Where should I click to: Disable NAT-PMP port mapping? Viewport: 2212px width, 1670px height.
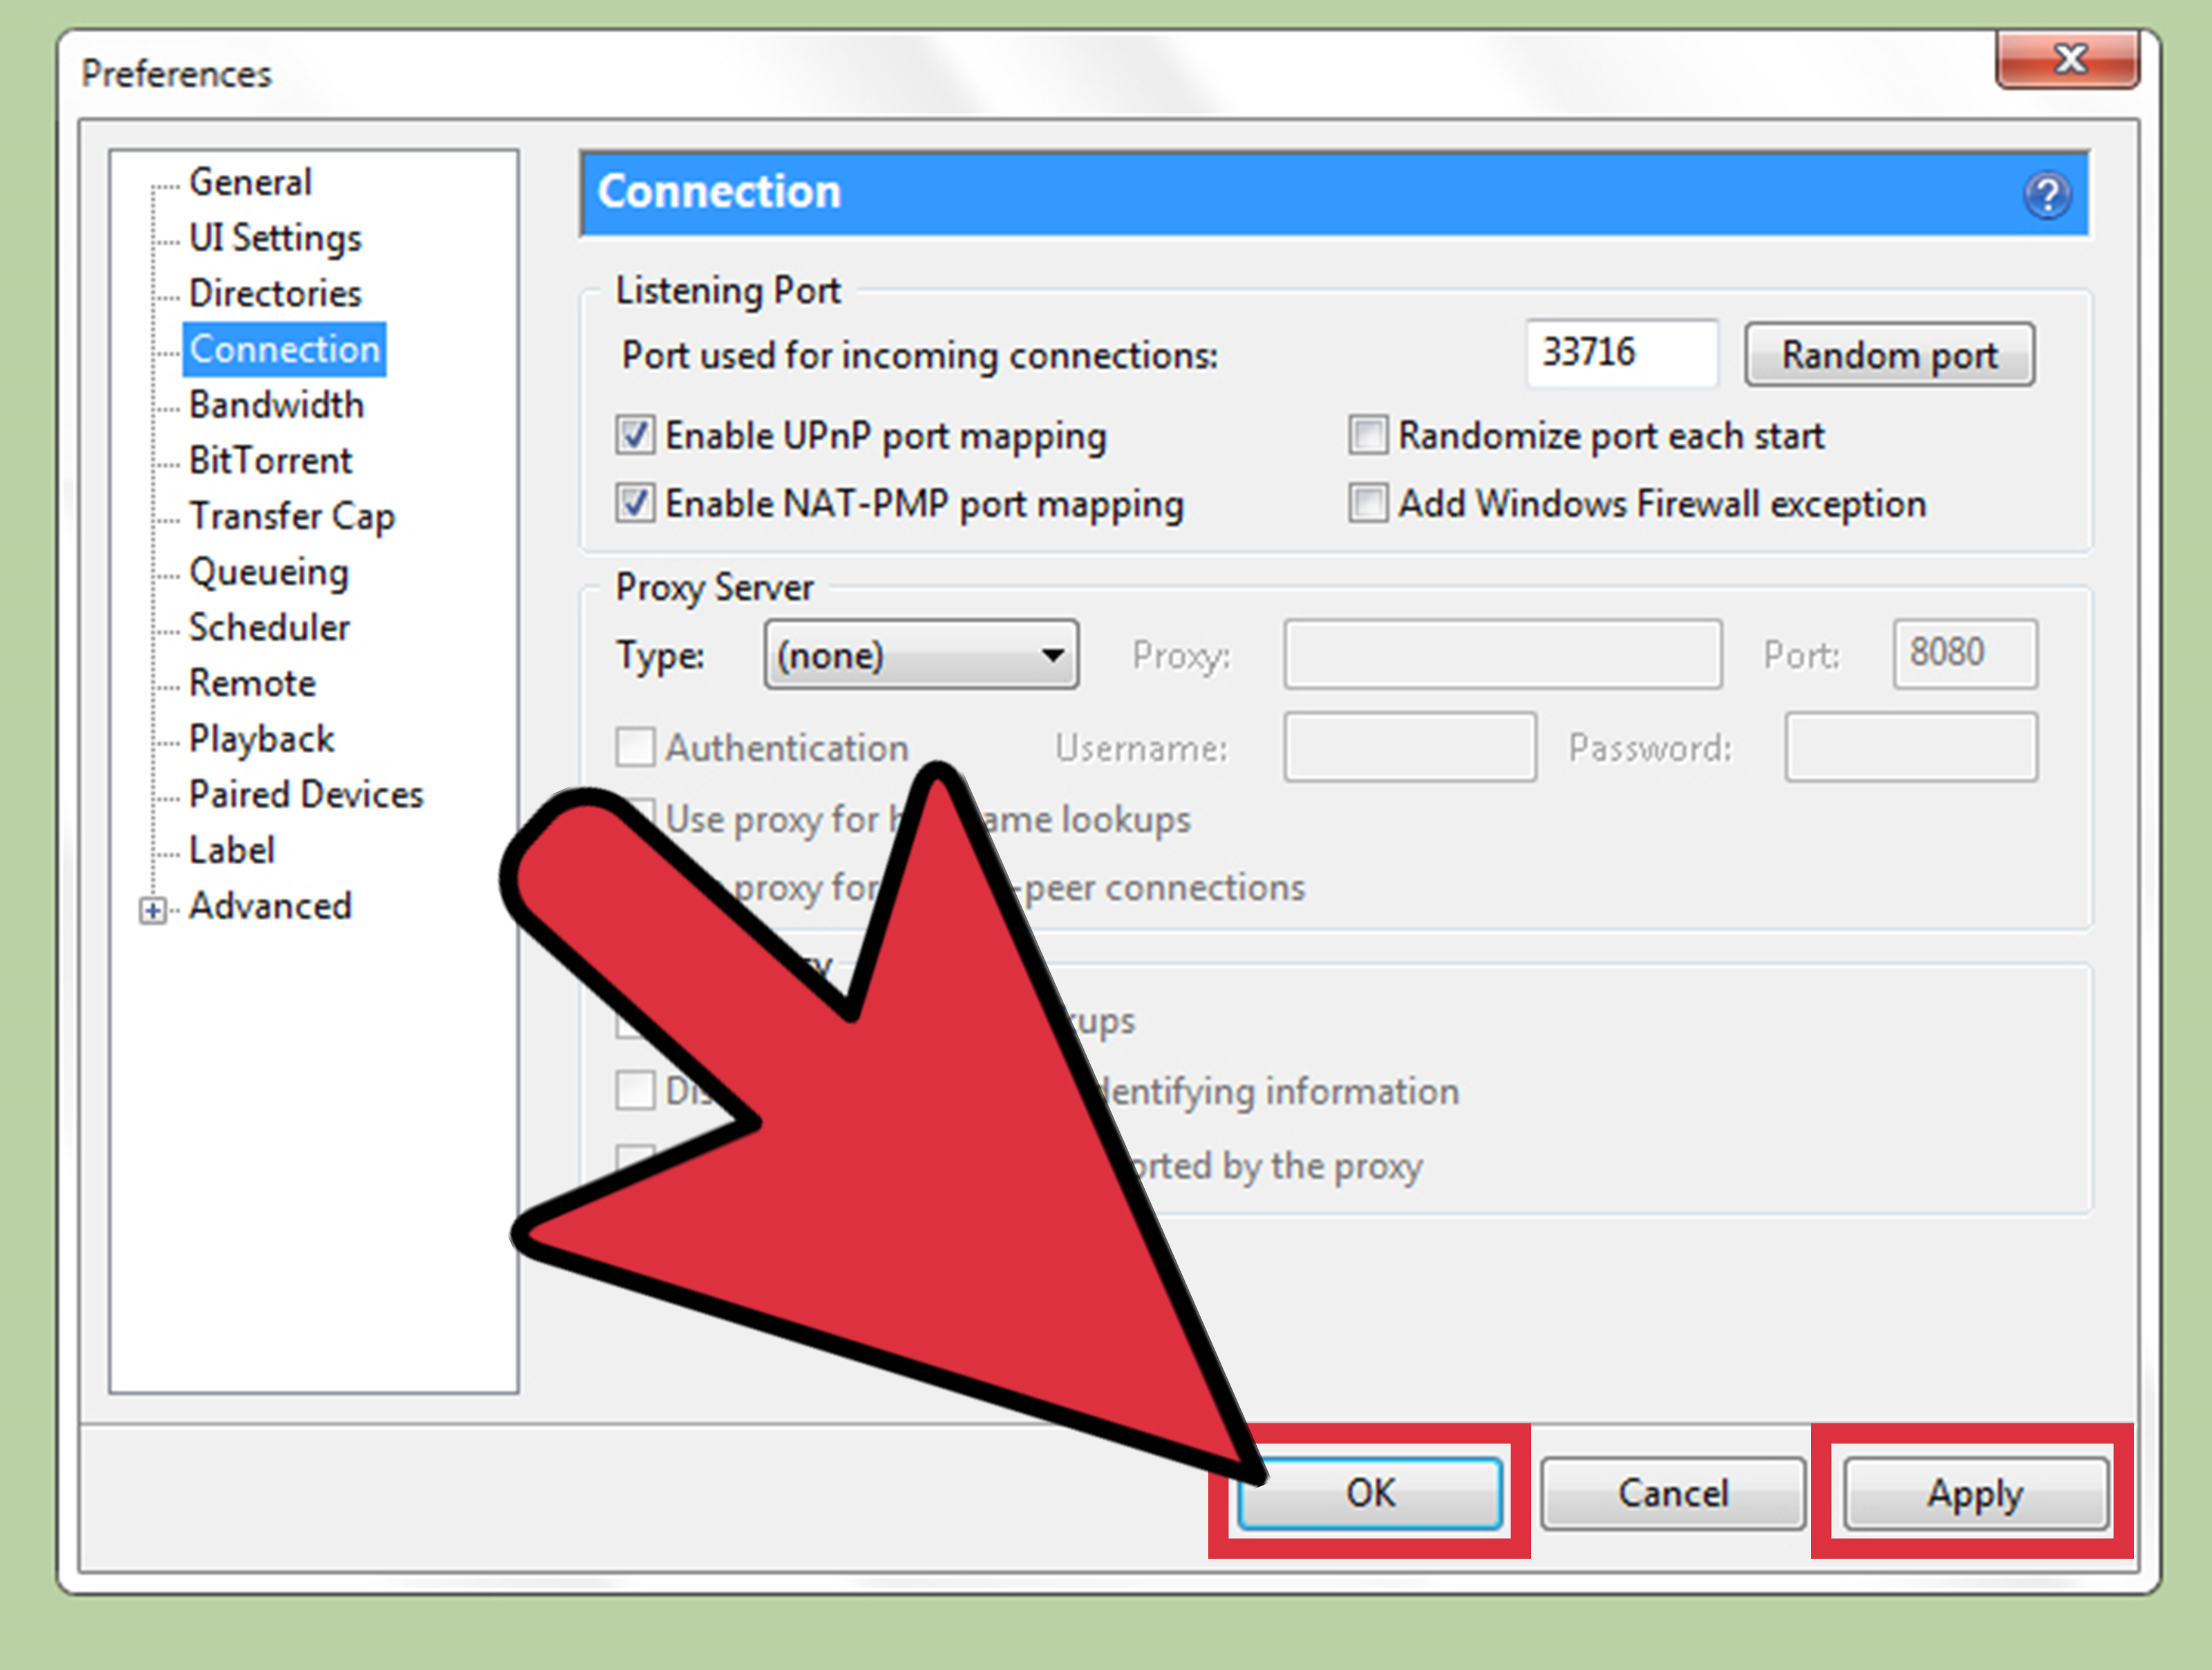point(636,504)
